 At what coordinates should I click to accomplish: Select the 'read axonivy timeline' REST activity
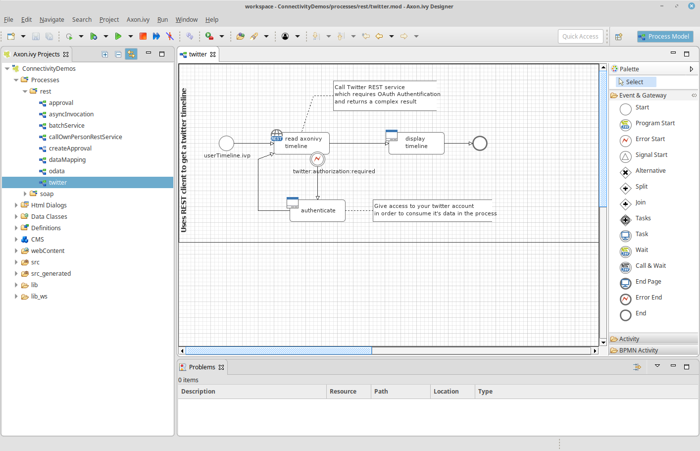[301, 143]
